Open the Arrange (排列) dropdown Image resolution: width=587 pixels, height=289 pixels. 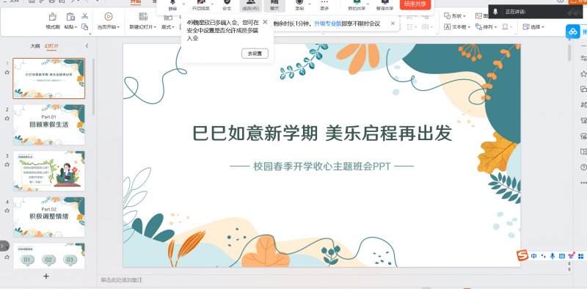pos(486,27)
